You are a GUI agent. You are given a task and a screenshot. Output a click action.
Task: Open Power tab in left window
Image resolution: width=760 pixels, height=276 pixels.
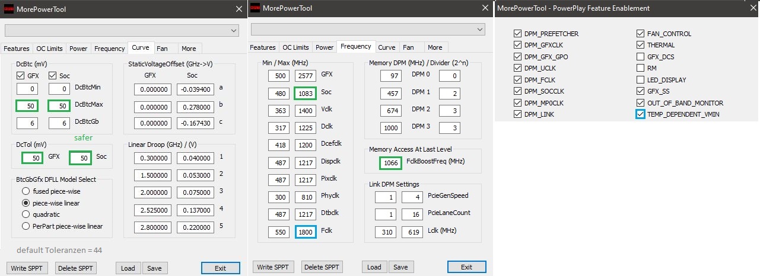78,49
